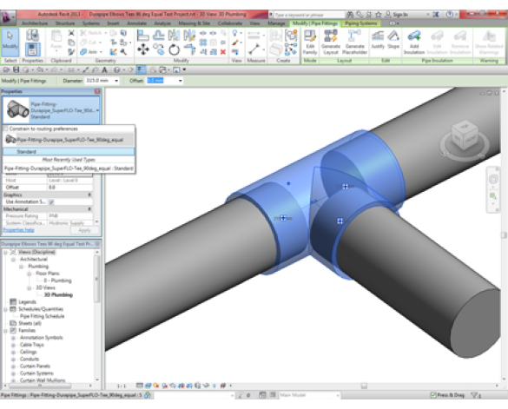Click the Offset tool icon
This screenshot has height=409, width=508.
tap(158, 35)
